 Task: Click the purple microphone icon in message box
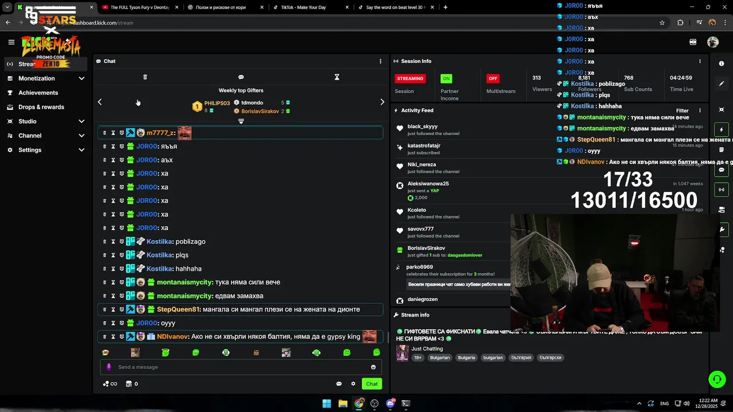click(109, 367)
